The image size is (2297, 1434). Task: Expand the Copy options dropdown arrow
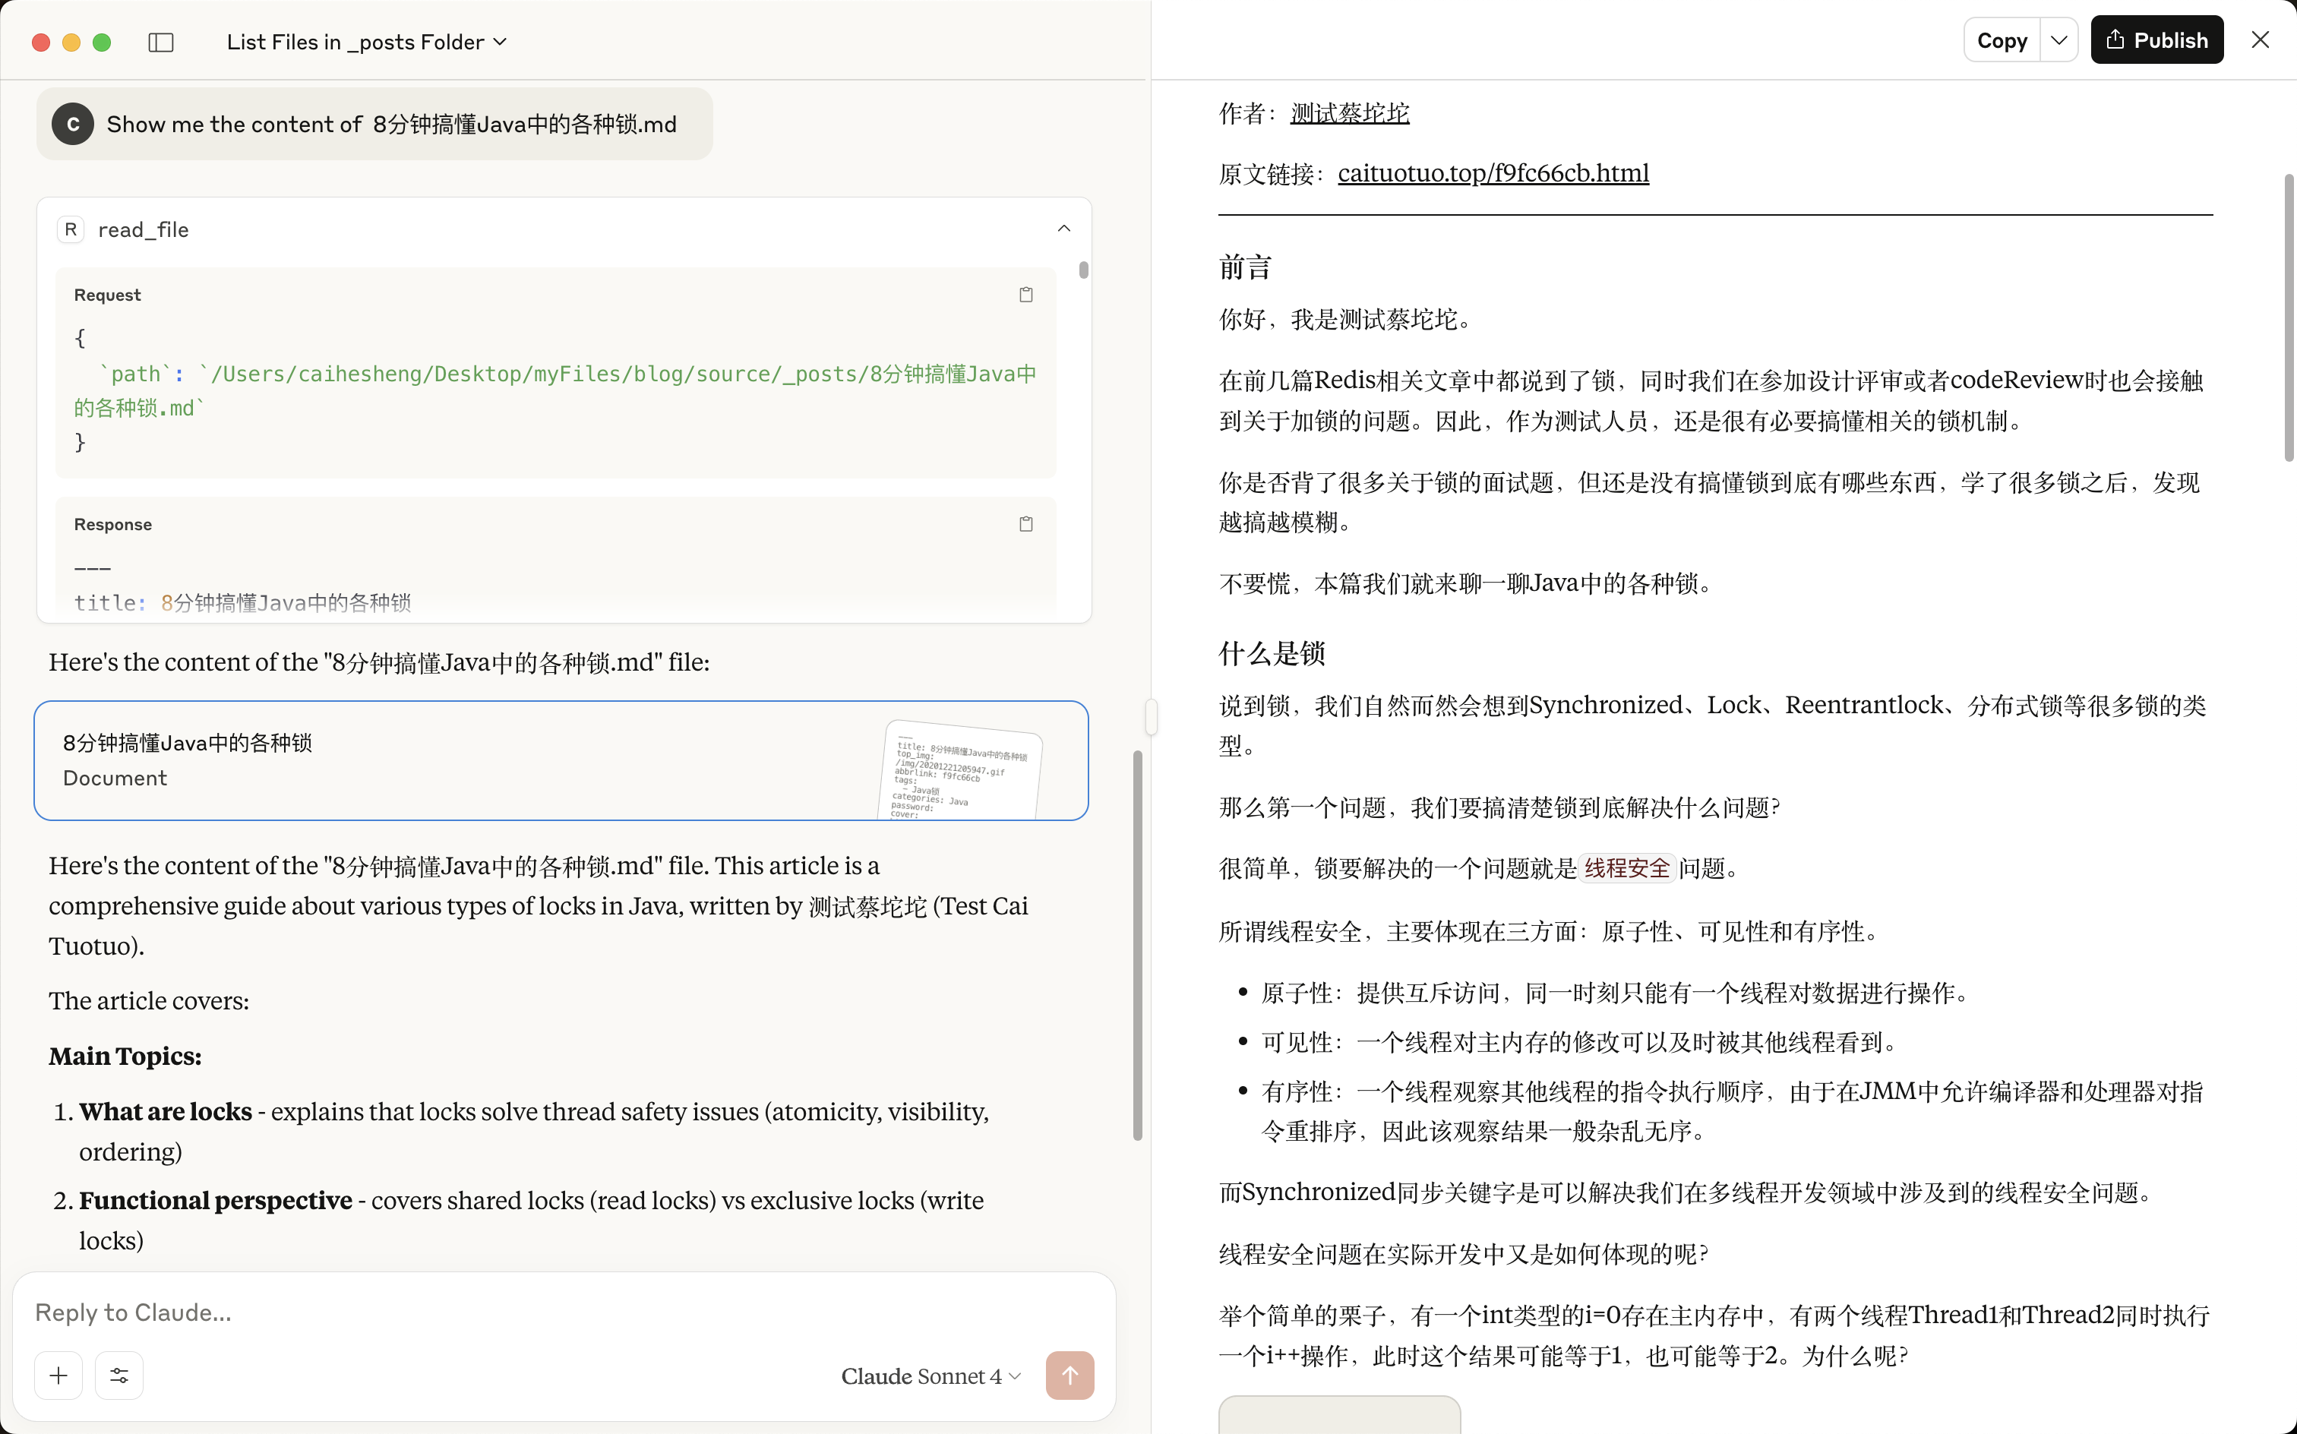pos(2059,39)
